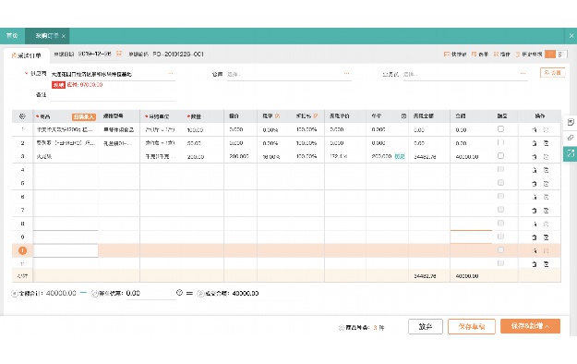The width and height of the screenshot is (577, 364).
Task: Tick the checkbox in row 5
Action: [500, 183]
